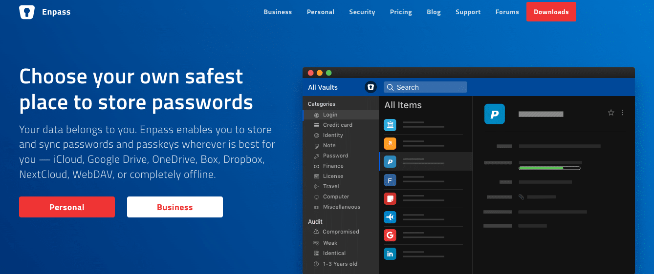Click the plane icon next to Travel
Screen dimensions: 654x274
(316, 187)
